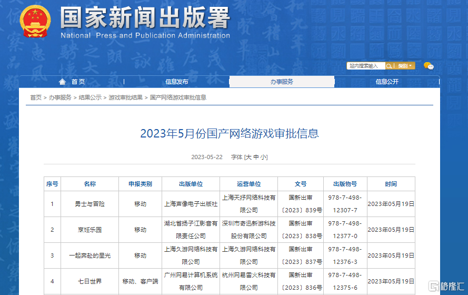
Task: Set font size to 大 (large)
Action: click(x=248, y=157)
